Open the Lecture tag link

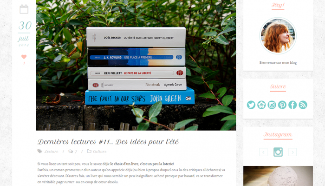point(51,152)
